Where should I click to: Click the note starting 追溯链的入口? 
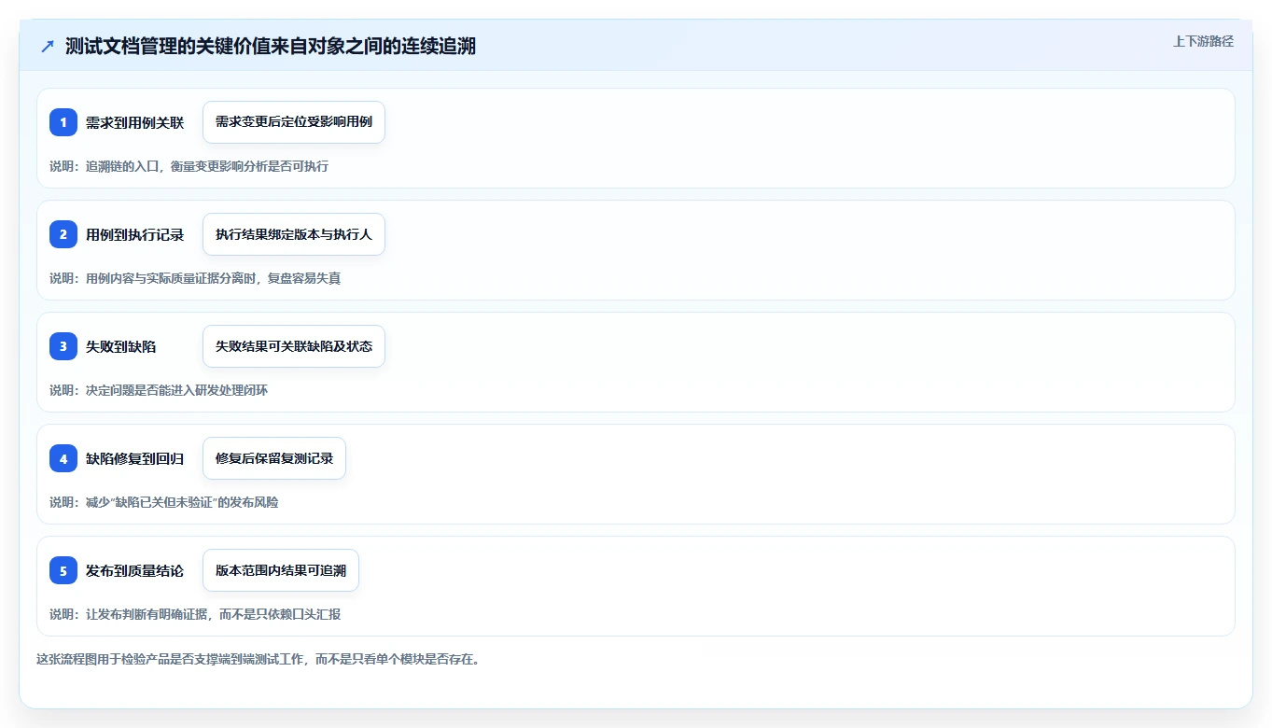[189, 166]
